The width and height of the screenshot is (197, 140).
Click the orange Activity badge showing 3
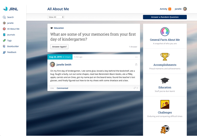[170, 9]
